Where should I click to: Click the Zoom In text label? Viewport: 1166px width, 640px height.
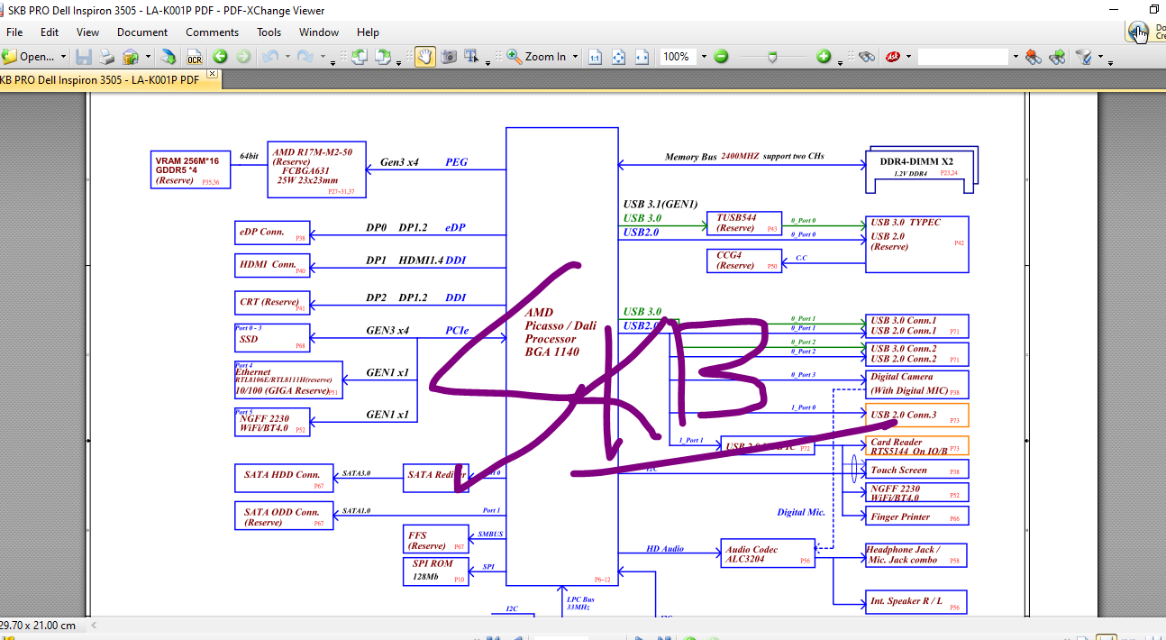point(545,57)
